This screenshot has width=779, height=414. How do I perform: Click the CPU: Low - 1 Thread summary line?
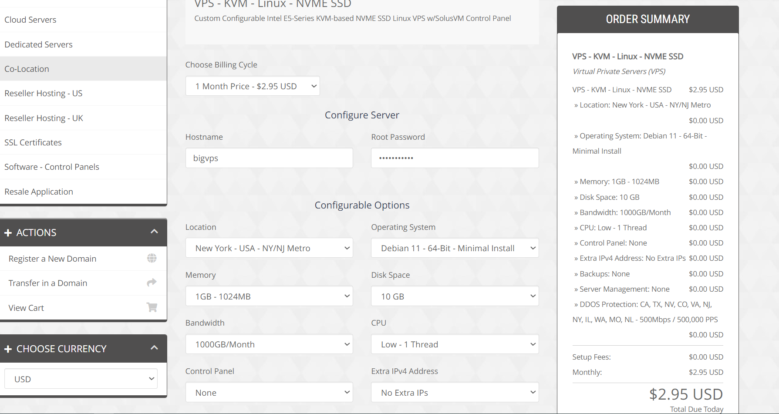click(647, 228)
